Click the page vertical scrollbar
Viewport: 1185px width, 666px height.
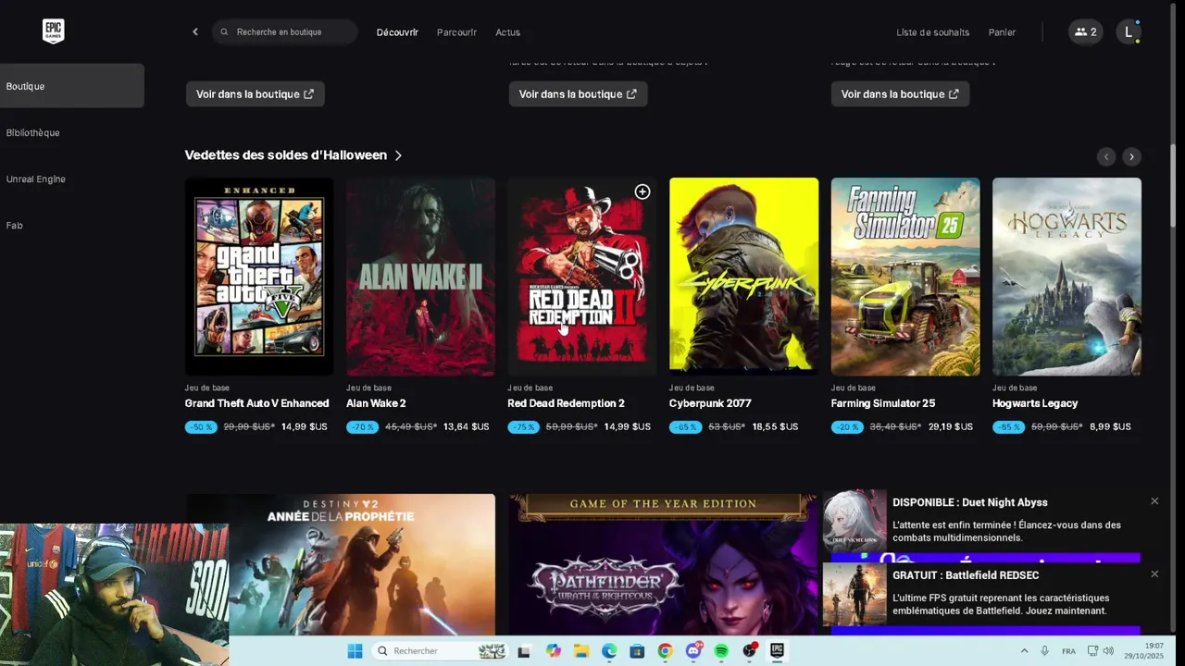pos(1173,185)
